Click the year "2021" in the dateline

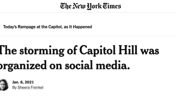tap(29, 82)
